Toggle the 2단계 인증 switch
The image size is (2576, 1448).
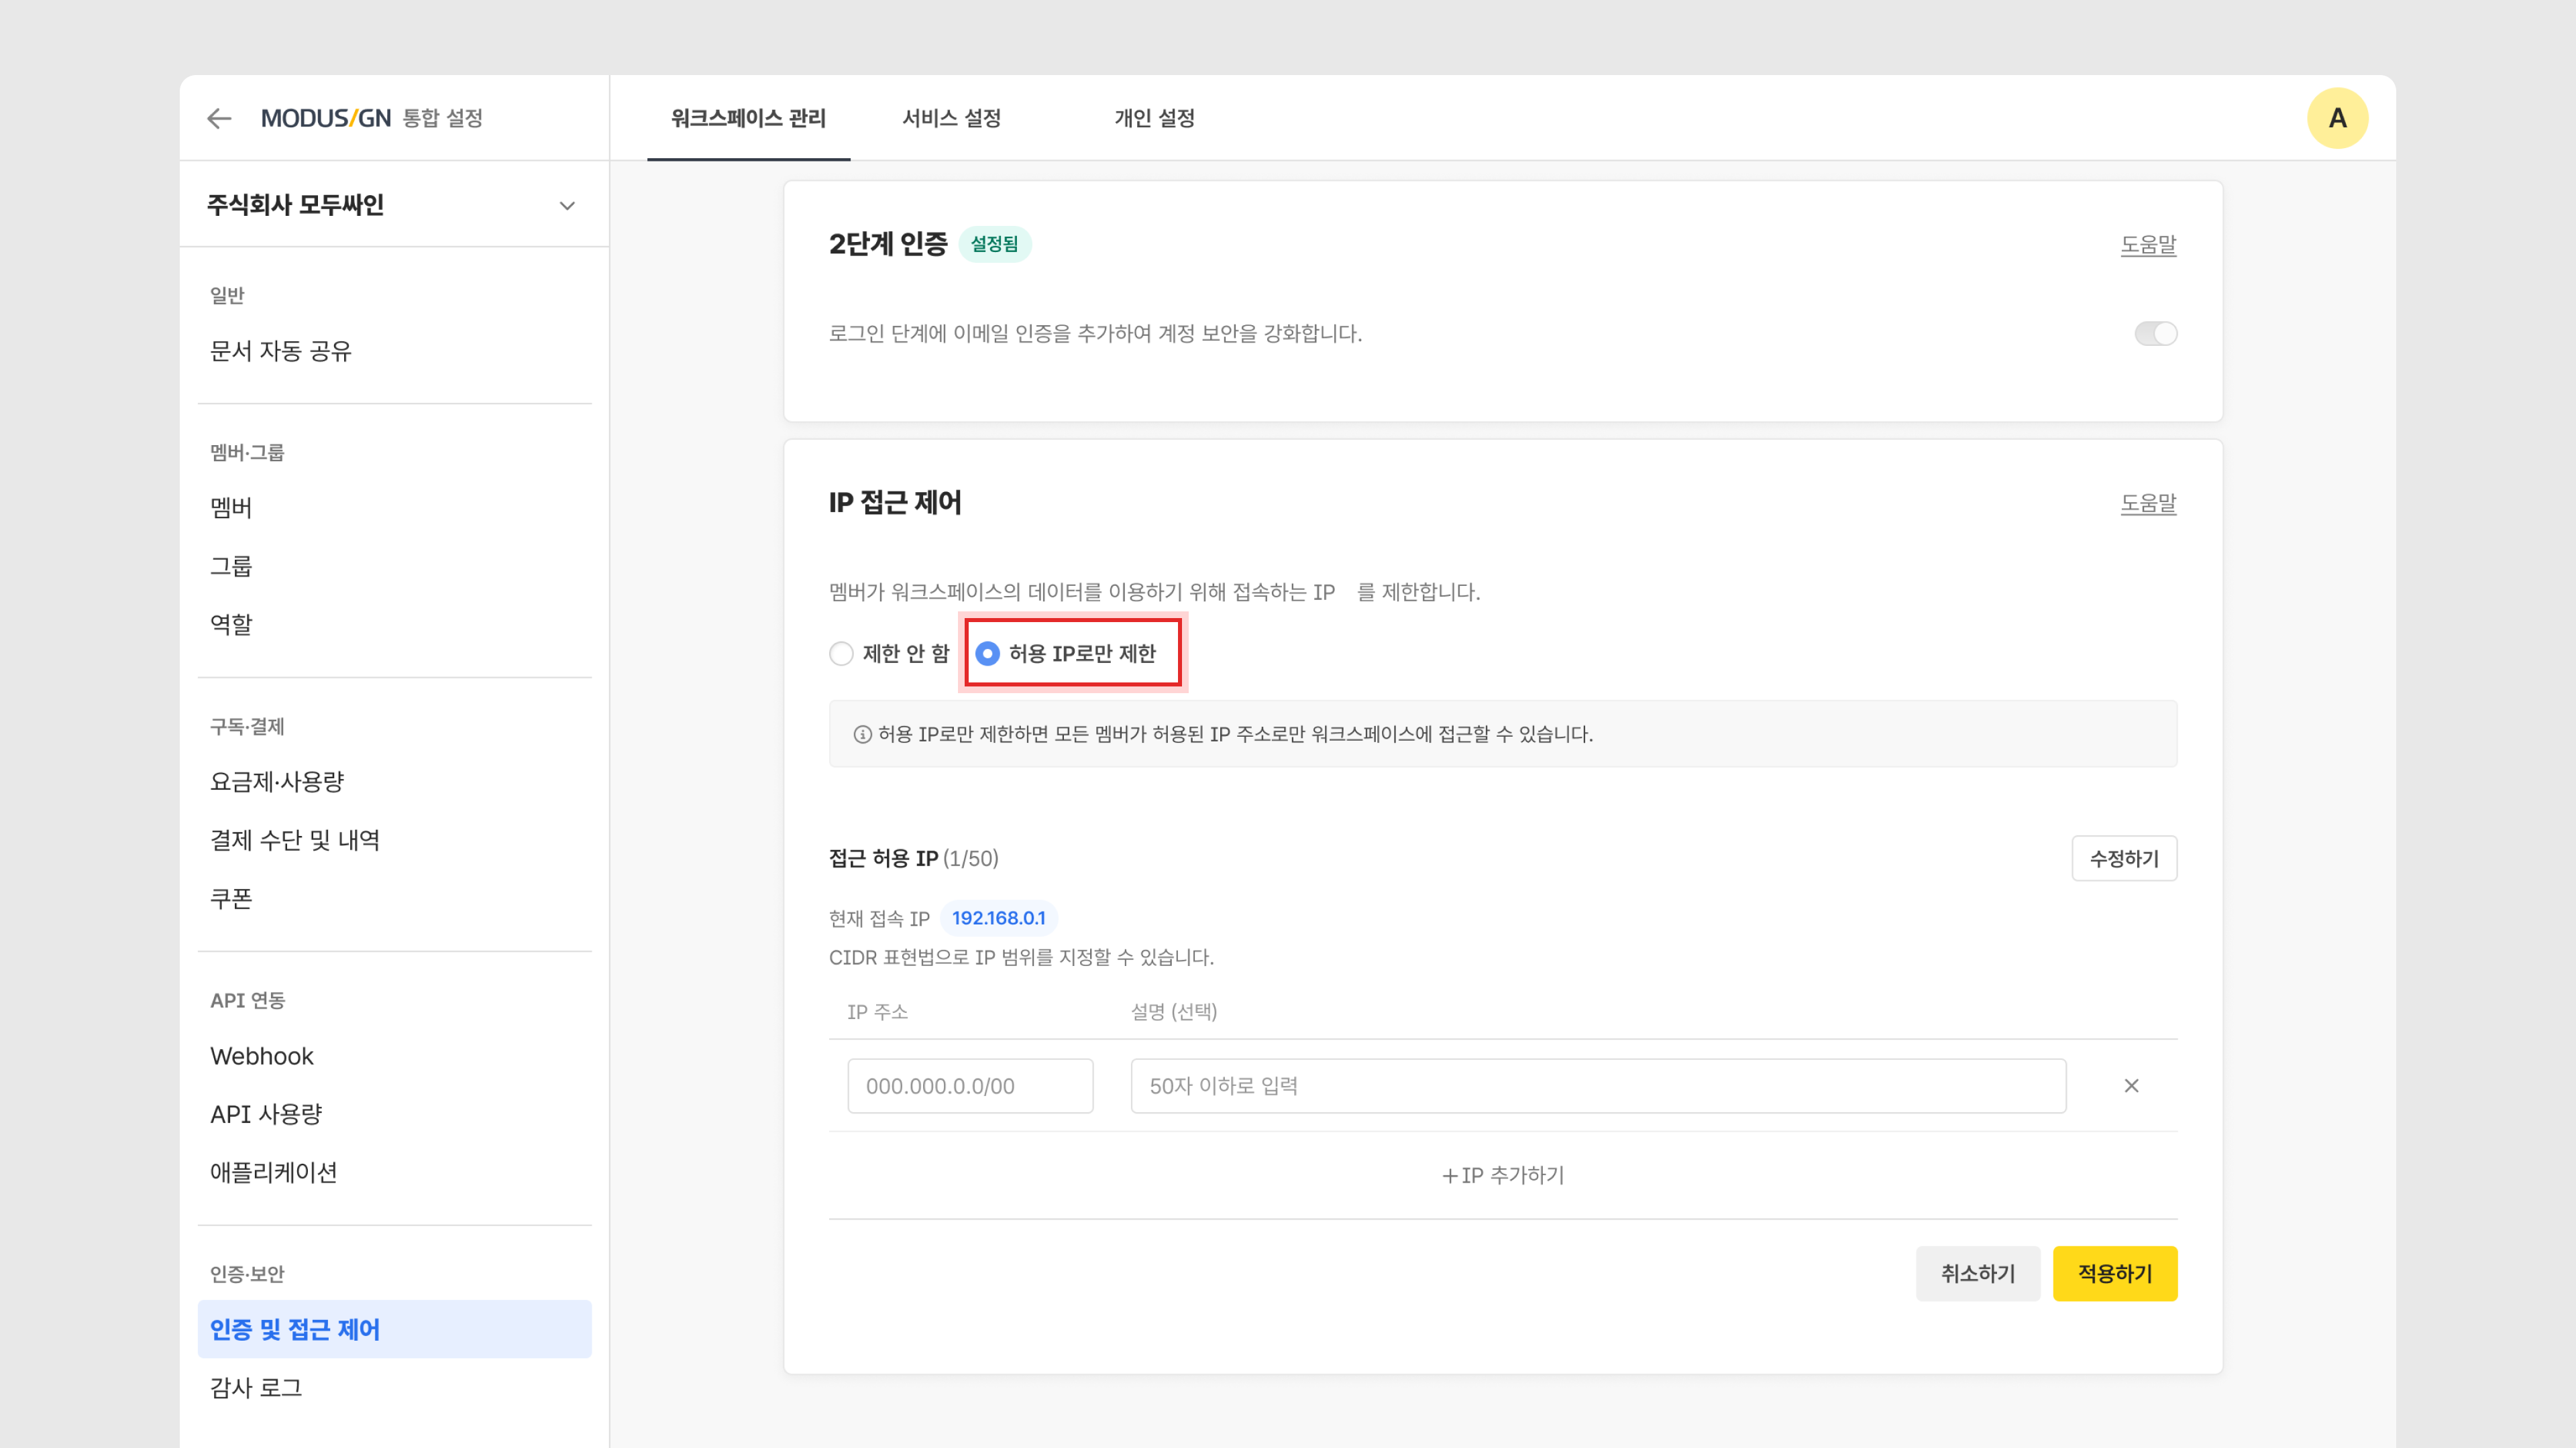pos(2155,334)
